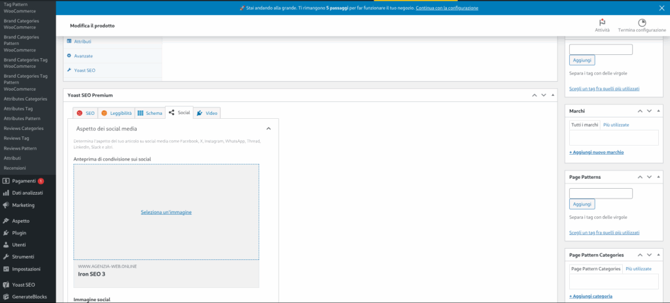Move Page Patterns panel down
Viewport: 670px width, 303px height.
click(x=649, y=177)
